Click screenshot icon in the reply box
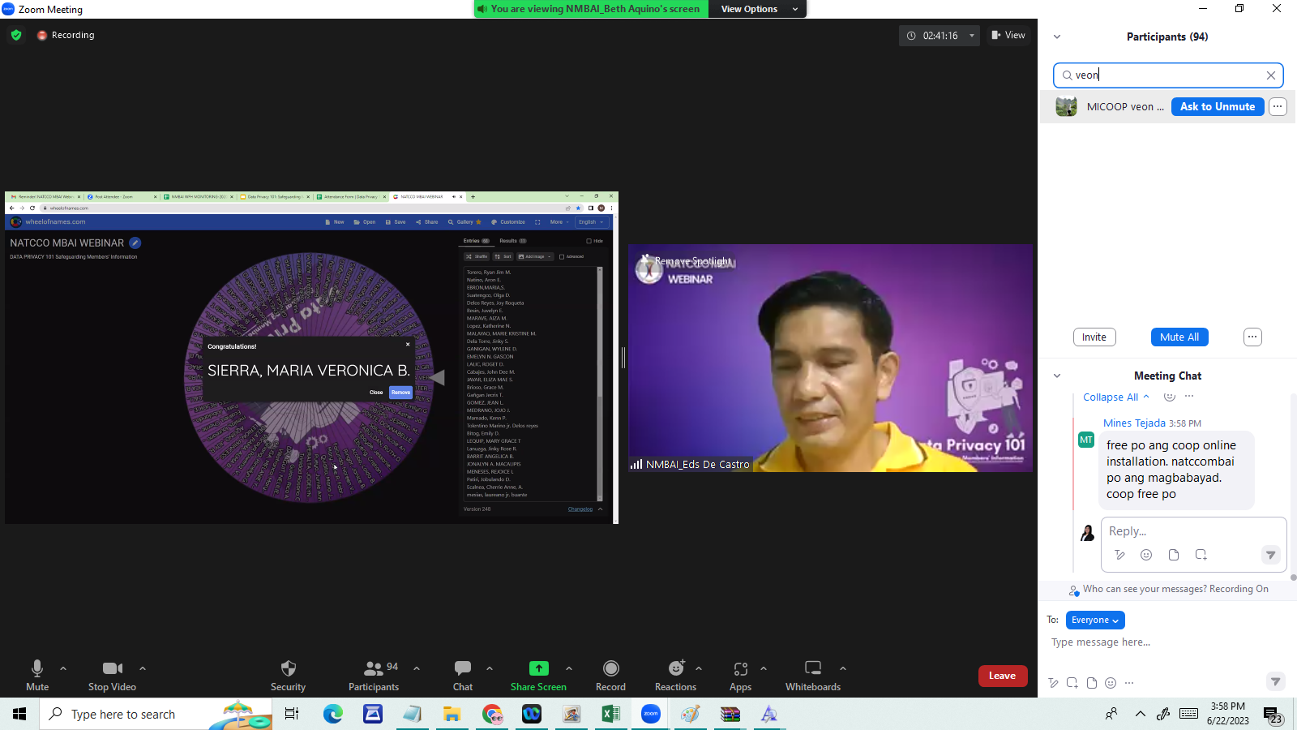 (x=1201, y=555)
